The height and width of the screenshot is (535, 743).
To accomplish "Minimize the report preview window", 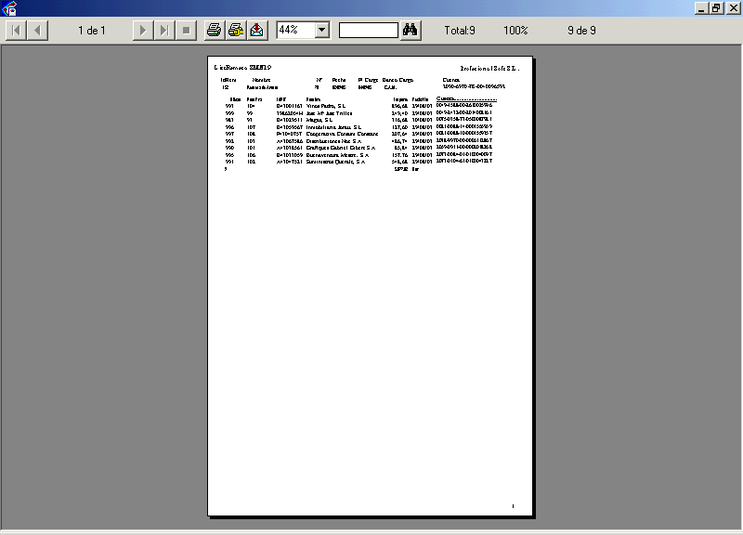I will (700, 7).
